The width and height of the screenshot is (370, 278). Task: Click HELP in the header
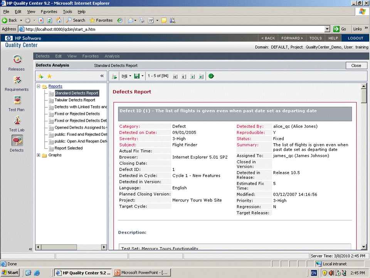[x=333, y=38]
